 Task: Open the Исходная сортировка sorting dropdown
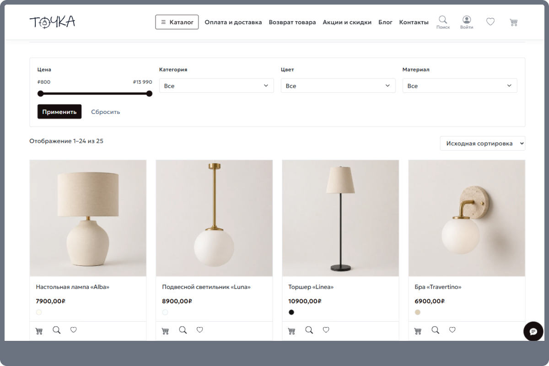483,143
